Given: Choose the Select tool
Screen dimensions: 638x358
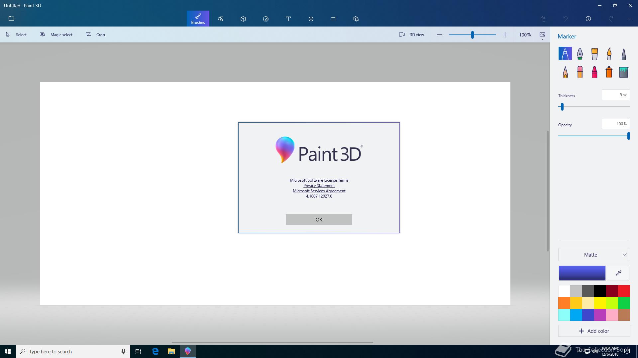Looking at the screenshot, I should [16, 34].
